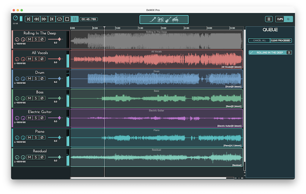Click the Residual volume fader handle
Image resolution: width=306 pixels, height=194 pixels.
point(59,157)
